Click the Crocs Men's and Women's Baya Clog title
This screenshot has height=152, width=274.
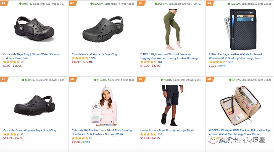pos(94,54)
